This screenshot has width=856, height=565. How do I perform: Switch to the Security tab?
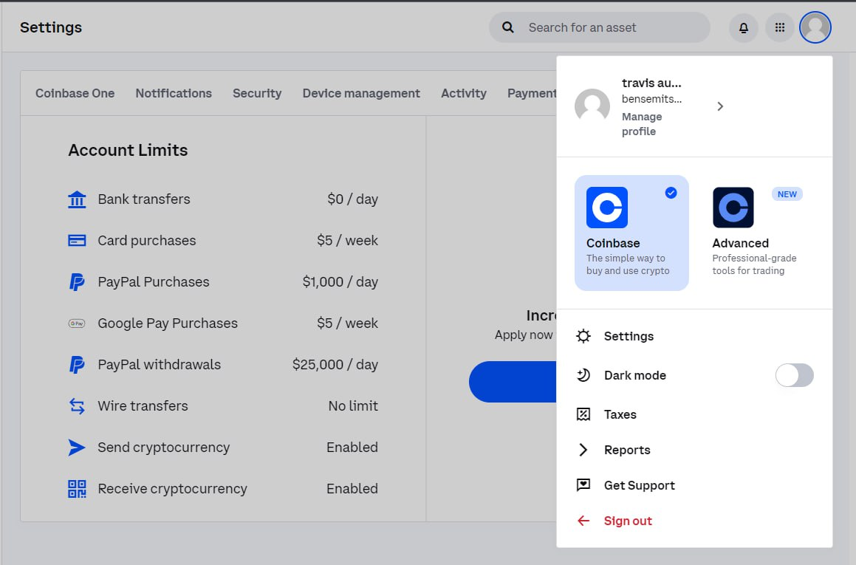[257, 93]
